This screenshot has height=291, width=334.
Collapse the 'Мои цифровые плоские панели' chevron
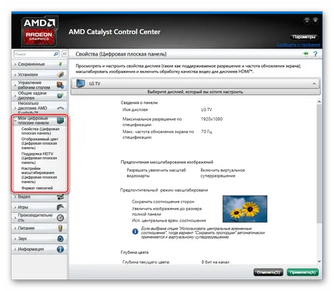coord(15,120)
